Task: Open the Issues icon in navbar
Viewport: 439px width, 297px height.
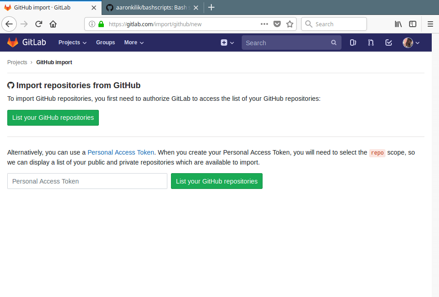Action: point(353,42)
